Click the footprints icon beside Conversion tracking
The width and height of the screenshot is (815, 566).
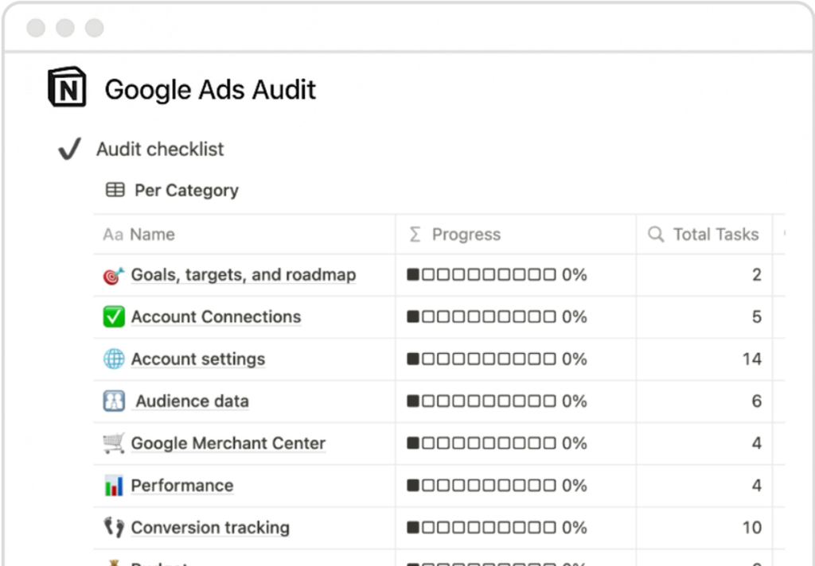point(114,528)
